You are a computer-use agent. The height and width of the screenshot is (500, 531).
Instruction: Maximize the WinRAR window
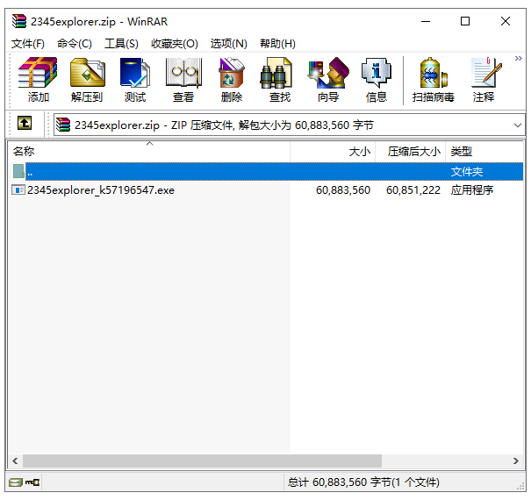[465, 21]
